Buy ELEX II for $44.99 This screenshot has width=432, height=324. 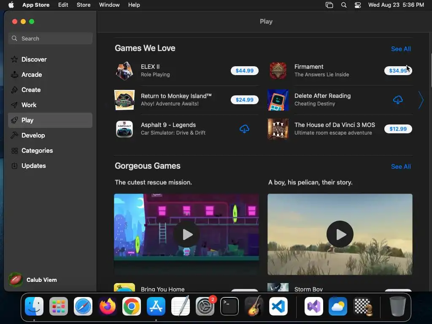tap(244, 70)
